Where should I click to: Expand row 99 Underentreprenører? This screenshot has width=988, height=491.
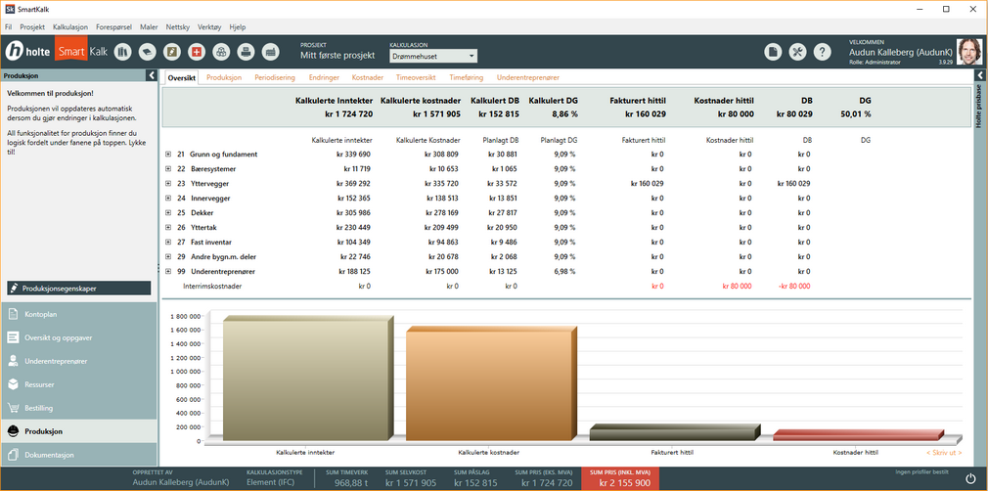tap(168, 272)
